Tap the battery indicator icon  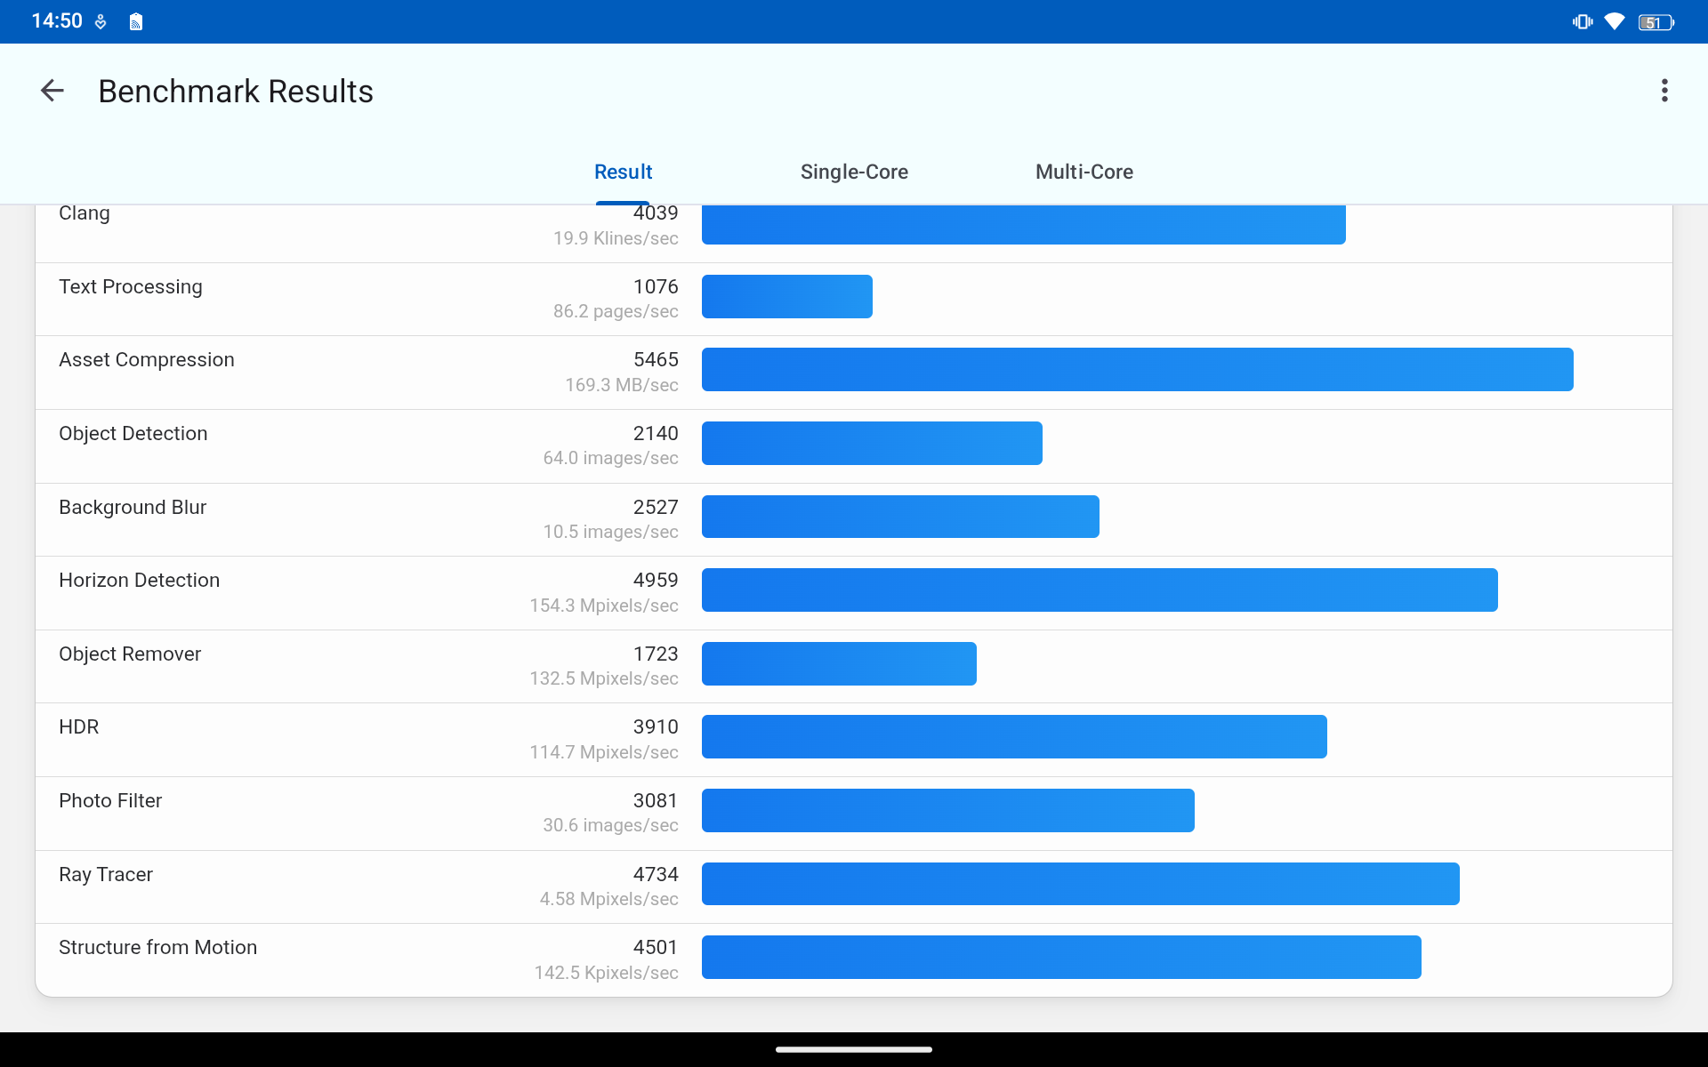(1655, 22)
